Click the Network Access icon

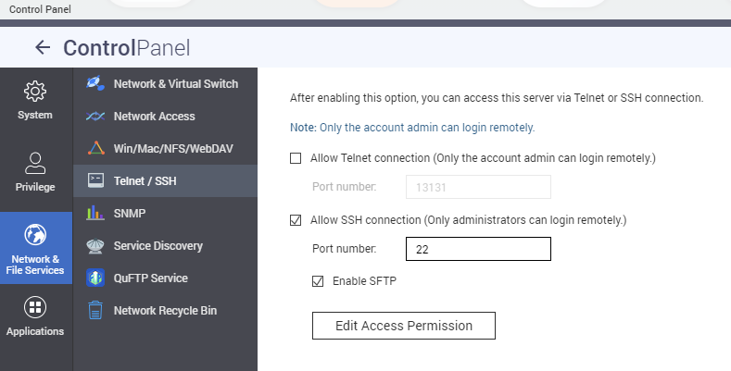point(95,116)
